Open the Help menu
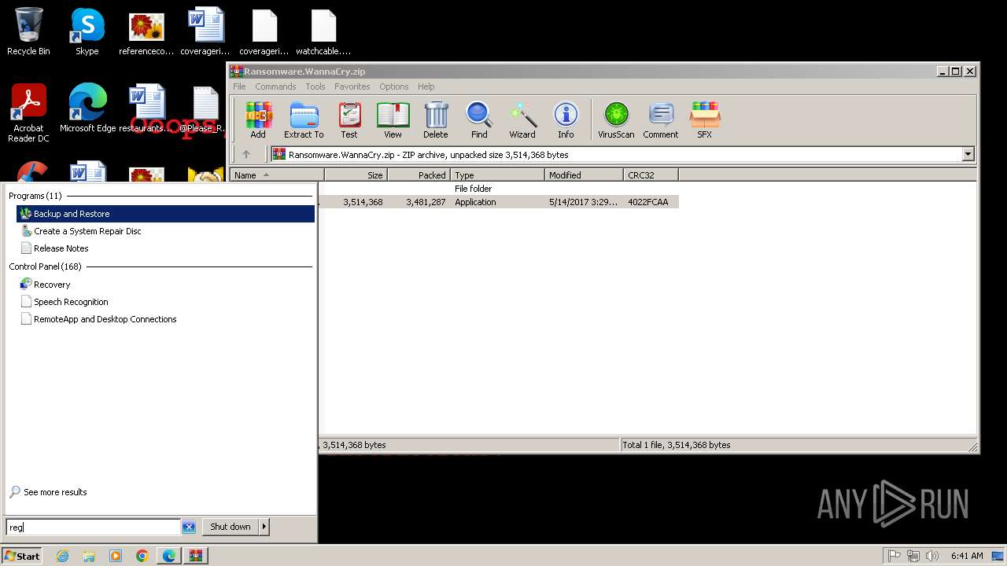Screen dimensions: 1007x566 coord(426,86)
